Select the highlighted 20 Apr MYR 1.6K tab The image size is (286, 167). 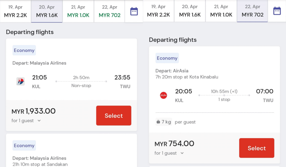pos(47,11)
